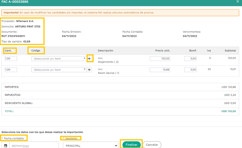Click the plus icon for Alojamiento row
Screen dimensions: 242x148
click(89, 59)
